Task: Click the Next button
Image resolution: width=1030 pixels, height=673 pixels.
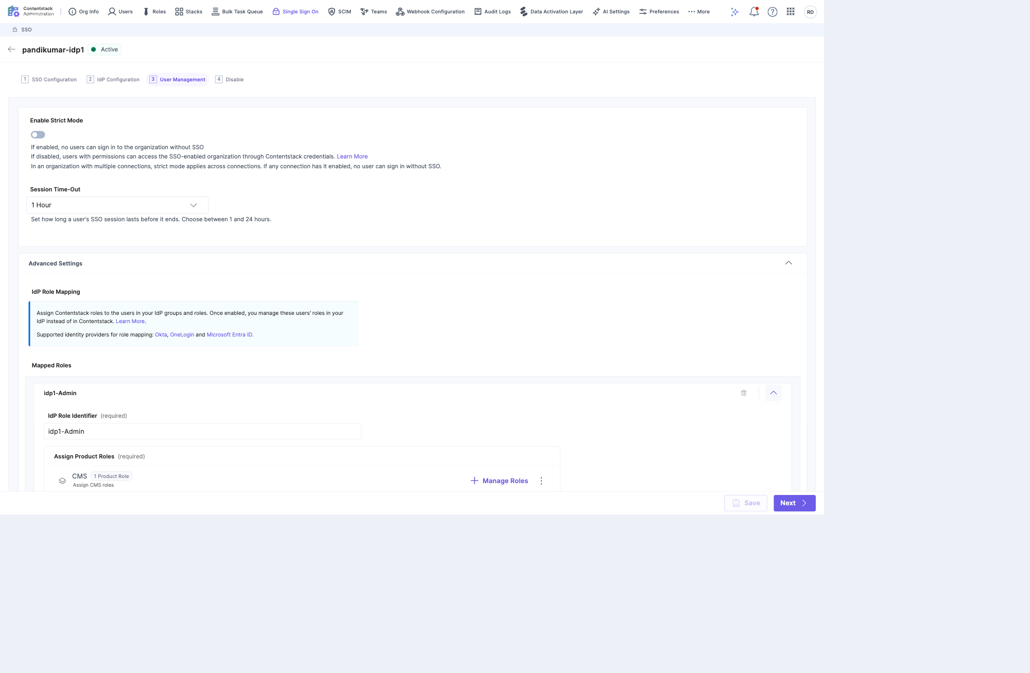Action: coord(795,503)
